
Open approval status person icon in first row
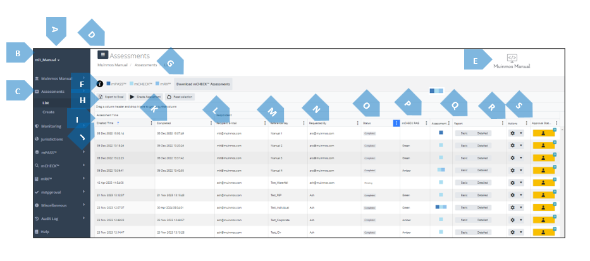pos(543,133)
